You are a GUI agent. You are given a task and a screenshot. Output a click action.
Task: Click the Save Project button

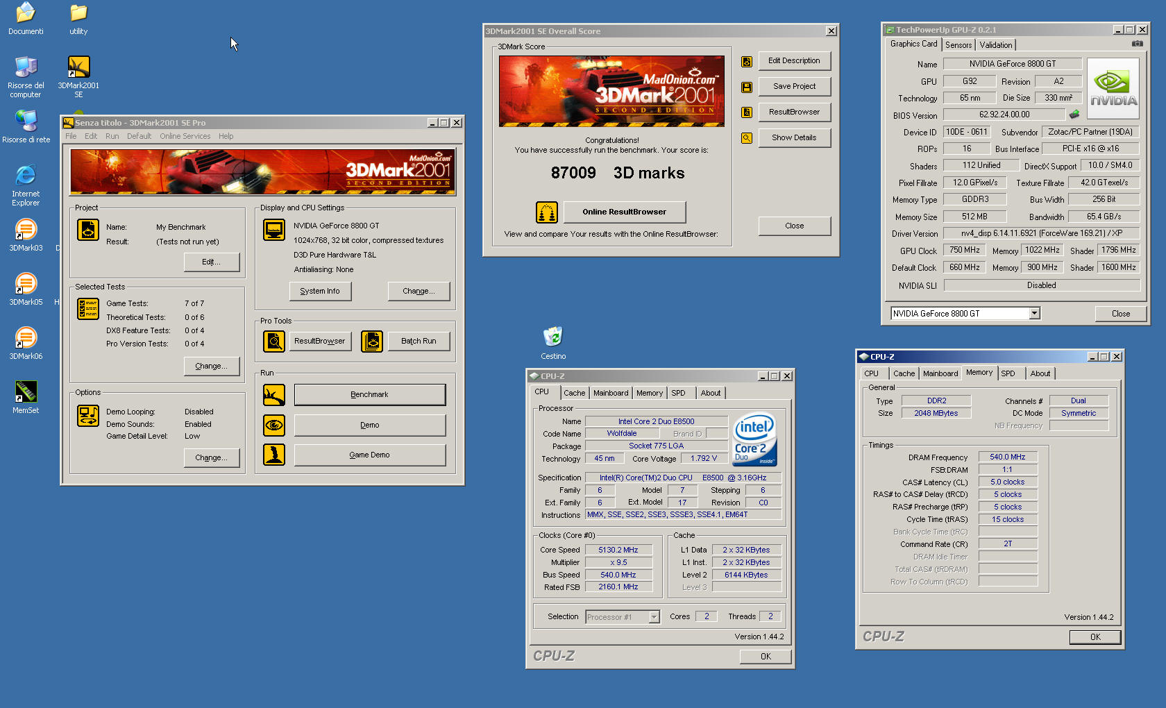coord(795,87)
